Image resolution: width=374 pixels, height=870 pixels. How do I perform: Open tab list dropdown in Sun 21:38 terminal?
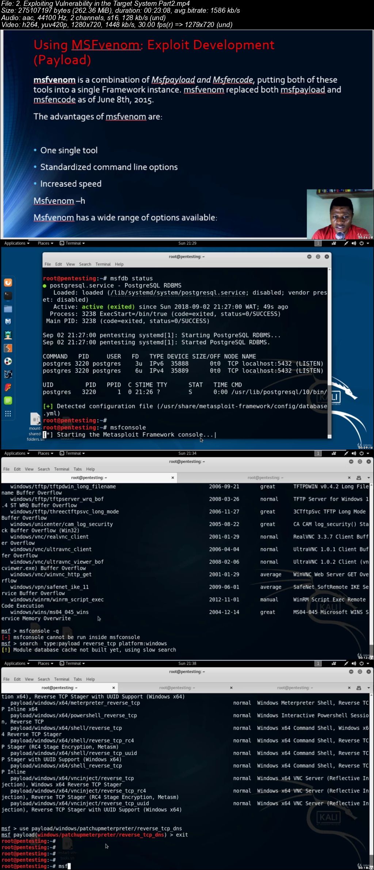[x=369, y=688]
